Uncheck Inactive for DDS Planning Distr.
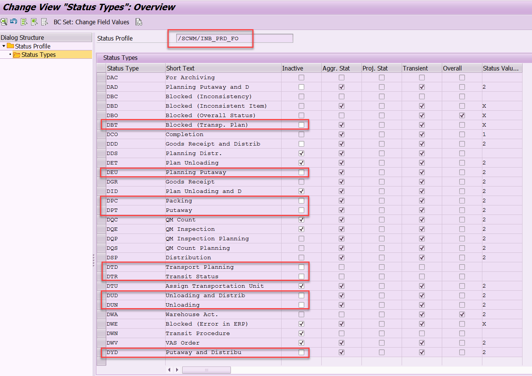Viewport: 532px width, 376px height. pyautogui.click(x=301, y=153)
